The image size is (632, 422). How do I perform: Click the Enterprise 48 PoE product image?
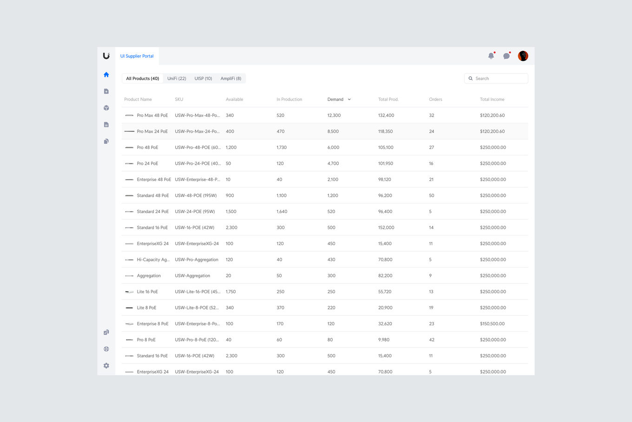point(129,180)
